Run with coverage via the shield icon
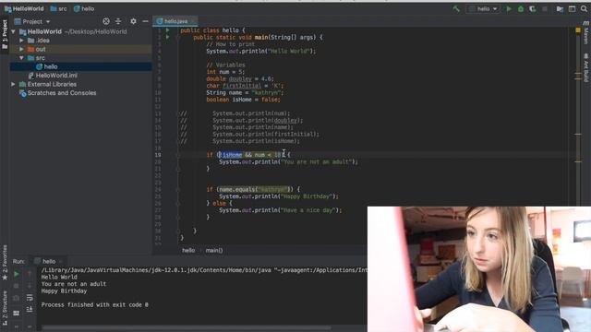 [533, 8]
